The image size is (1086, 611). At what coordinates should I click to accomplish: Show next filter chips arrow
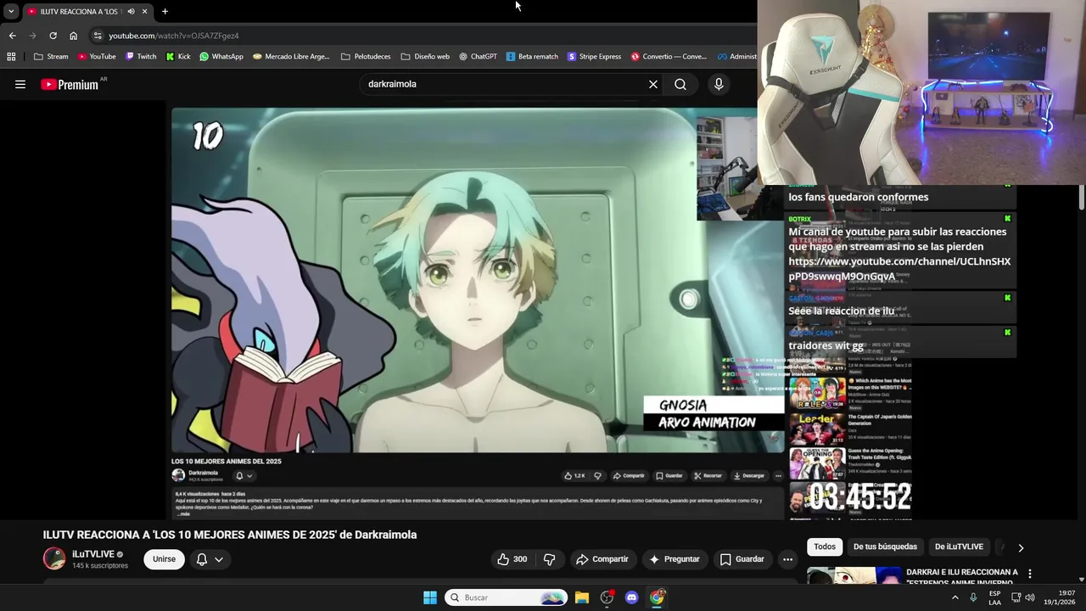click(x=1021, y=547)
